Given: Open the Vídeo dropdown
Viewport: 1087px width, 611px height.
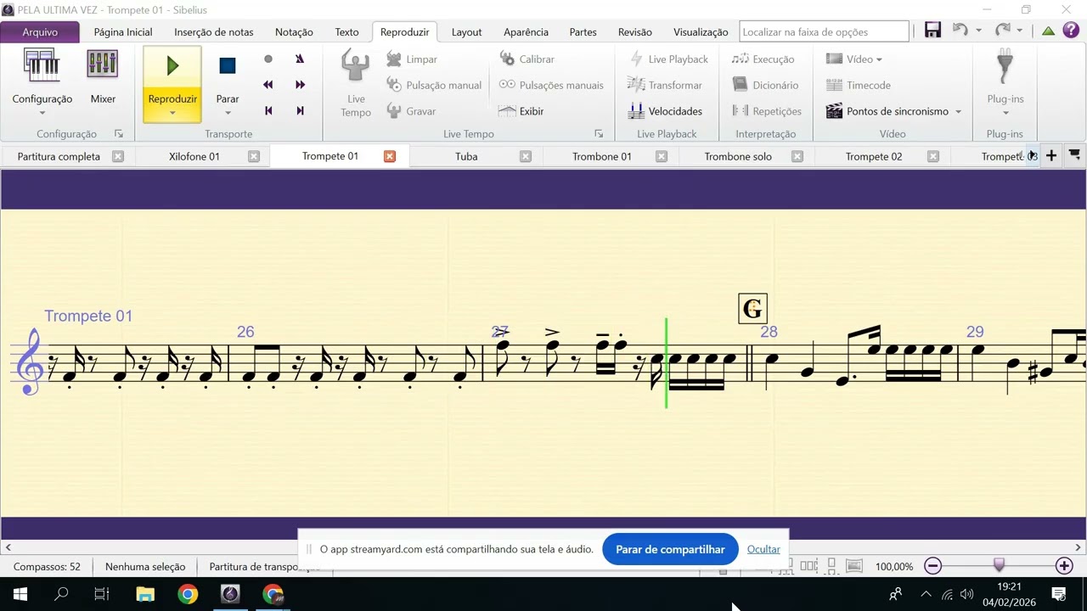Looking at the screenshot, I should (x=854, y=59).
